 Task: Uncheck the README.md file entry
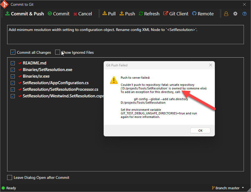[12, 63]
